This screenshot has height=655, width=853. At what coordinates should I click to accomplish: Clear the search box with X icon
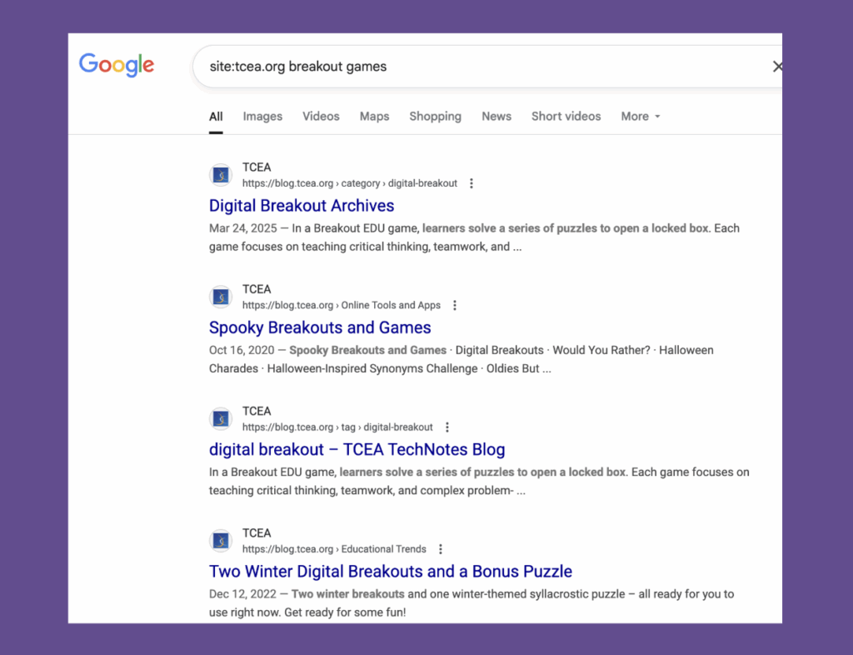(x=777, y=67)
